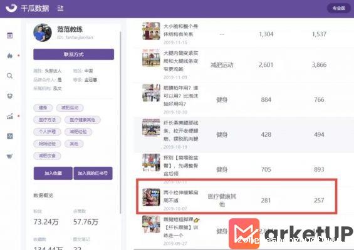This screenshot has height=250, width=354.
Task: Open the stacked box icon in sidebar
Action: click(9, 96)
